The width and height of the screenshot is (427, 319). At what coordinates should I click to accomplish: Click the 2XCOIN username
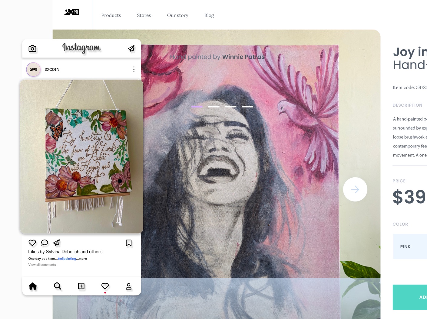point(52,69)
